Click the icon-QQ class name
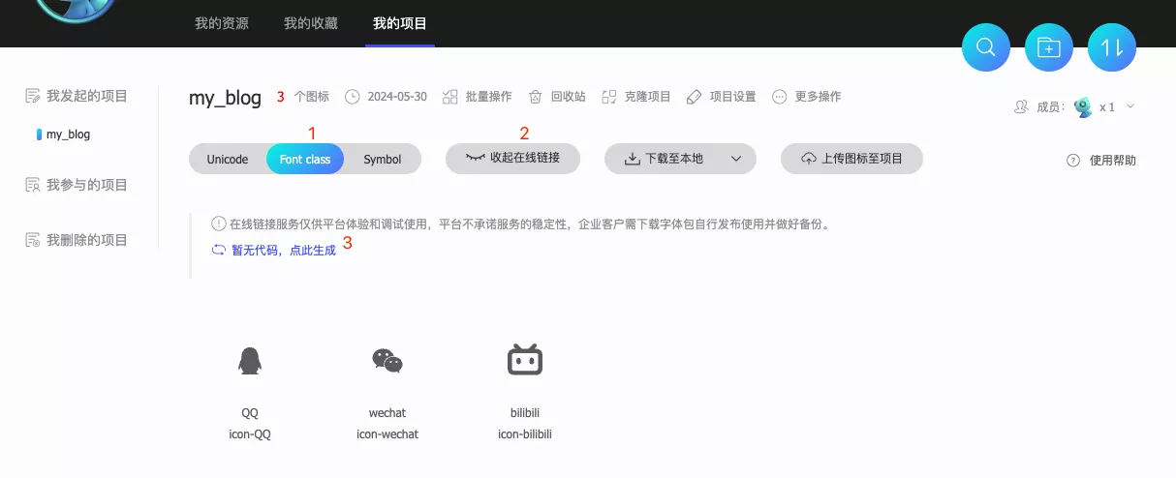 click(x=250, y=434)
